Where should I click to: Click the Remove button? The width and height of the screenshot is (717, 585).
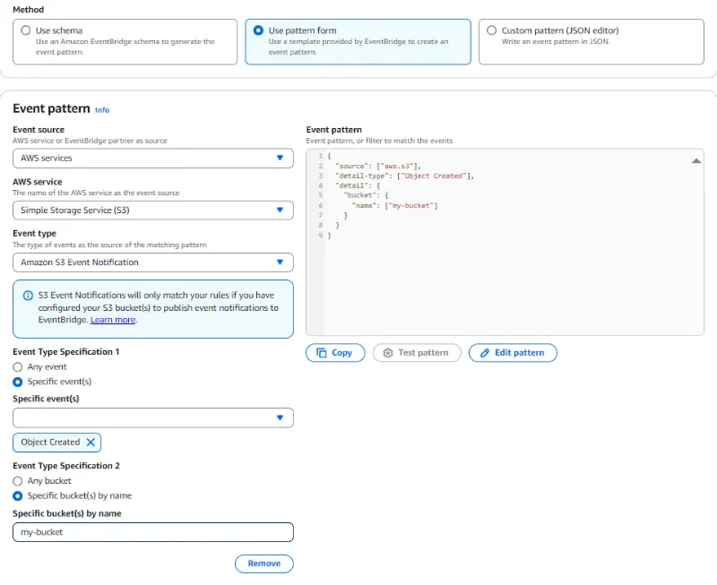click(x=263, y=563)
